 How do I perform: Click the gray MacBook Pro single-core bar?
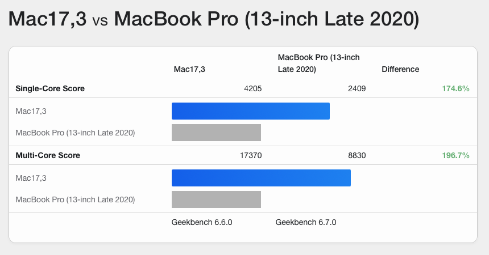pos(216,133)
